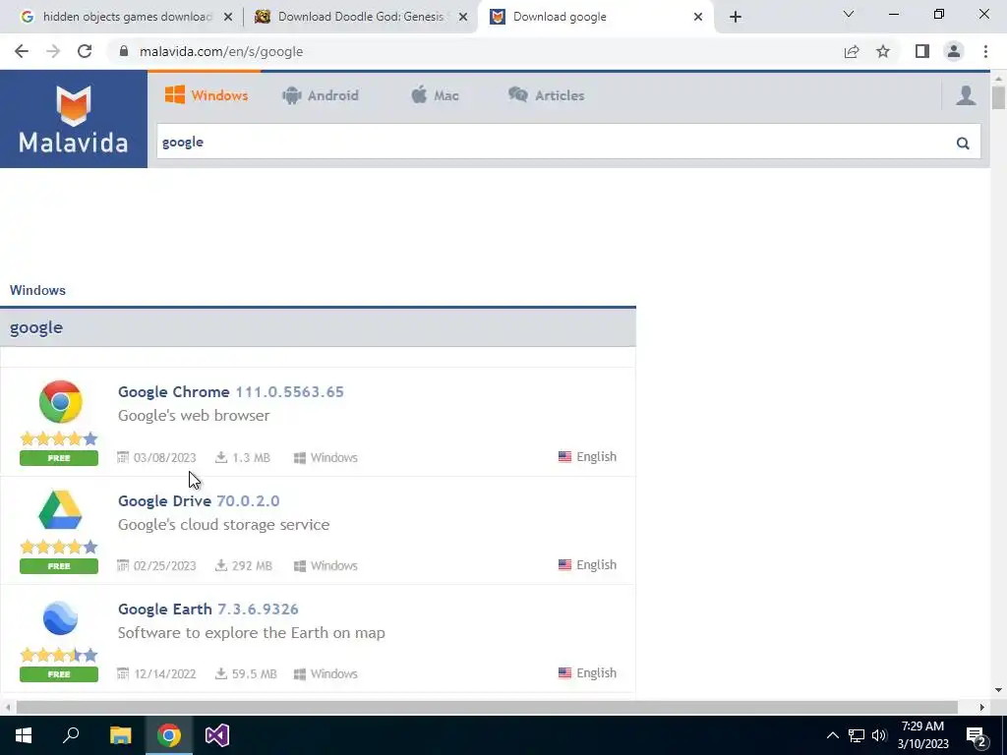Open the Google Drive app icon
The width and height of the screenshot is (1007, 755).
tap(60, 510)
